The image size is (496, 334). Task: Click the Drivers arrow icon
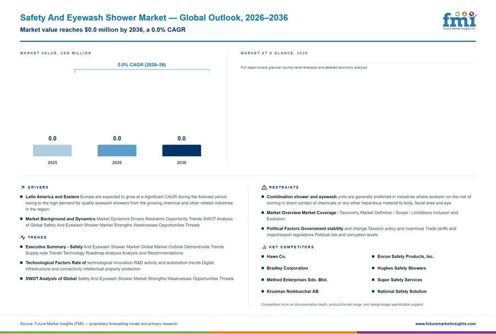click(x=23, y=187)
